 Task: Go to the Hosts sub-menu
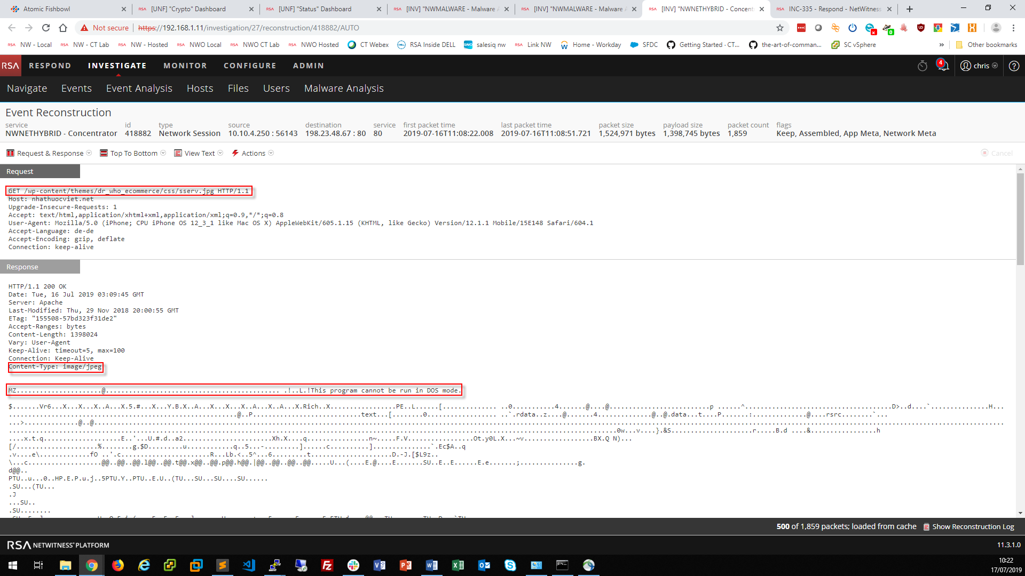(x=200, y=89)
